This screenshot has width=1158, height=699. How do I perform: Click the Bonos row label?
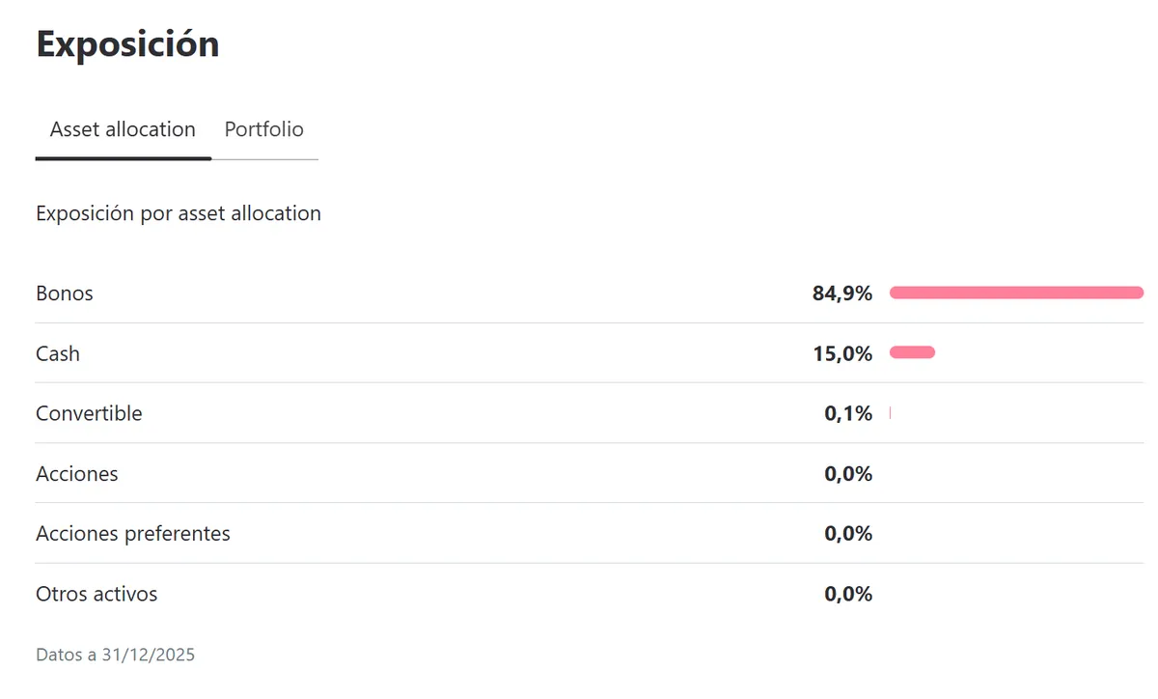pos(65,294)
